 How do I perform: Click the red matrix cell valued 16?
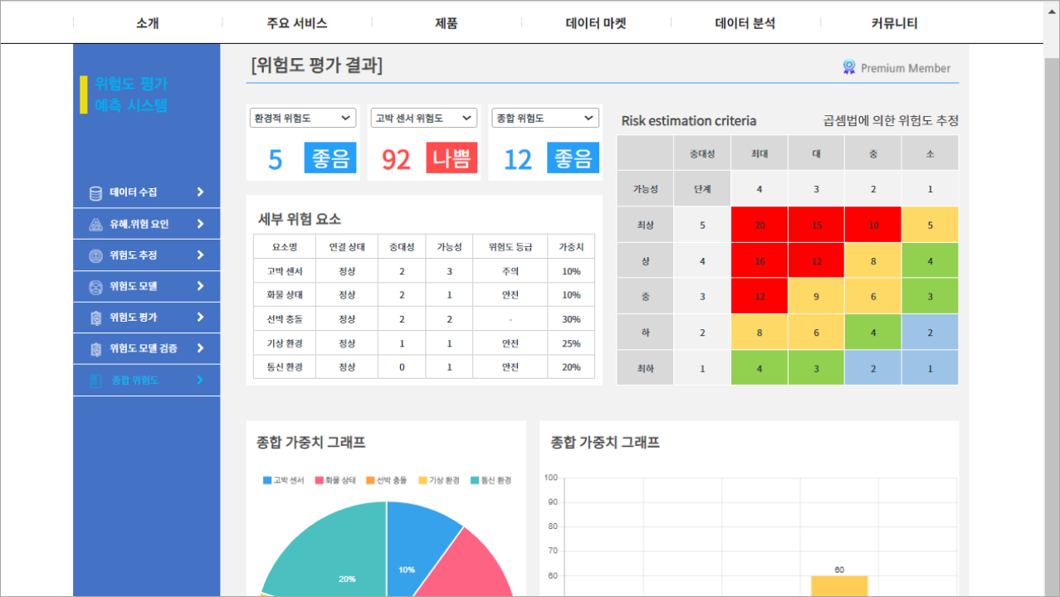(760, 260)
